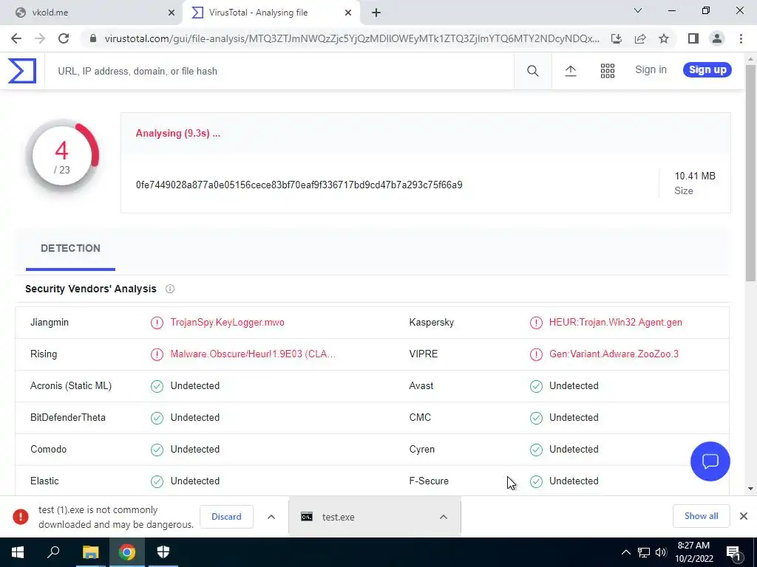Viewport: 757px width, 567px height.
Task: Show hidden system tray icons
Action: point(625,552)
